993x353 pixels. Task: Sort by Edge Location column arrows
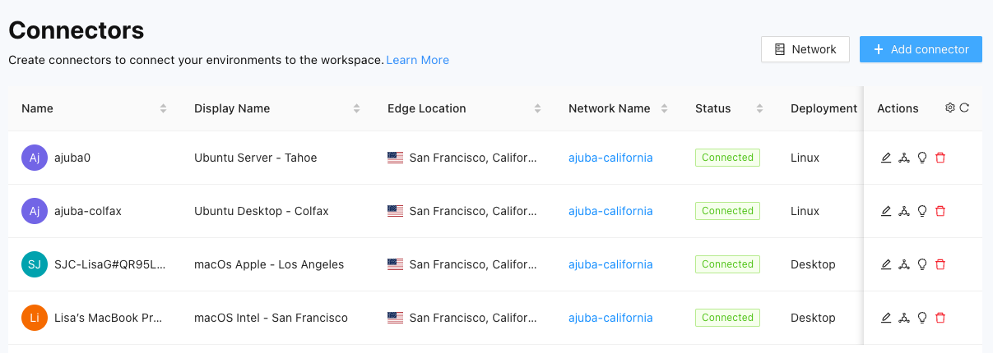click(537, 108)
